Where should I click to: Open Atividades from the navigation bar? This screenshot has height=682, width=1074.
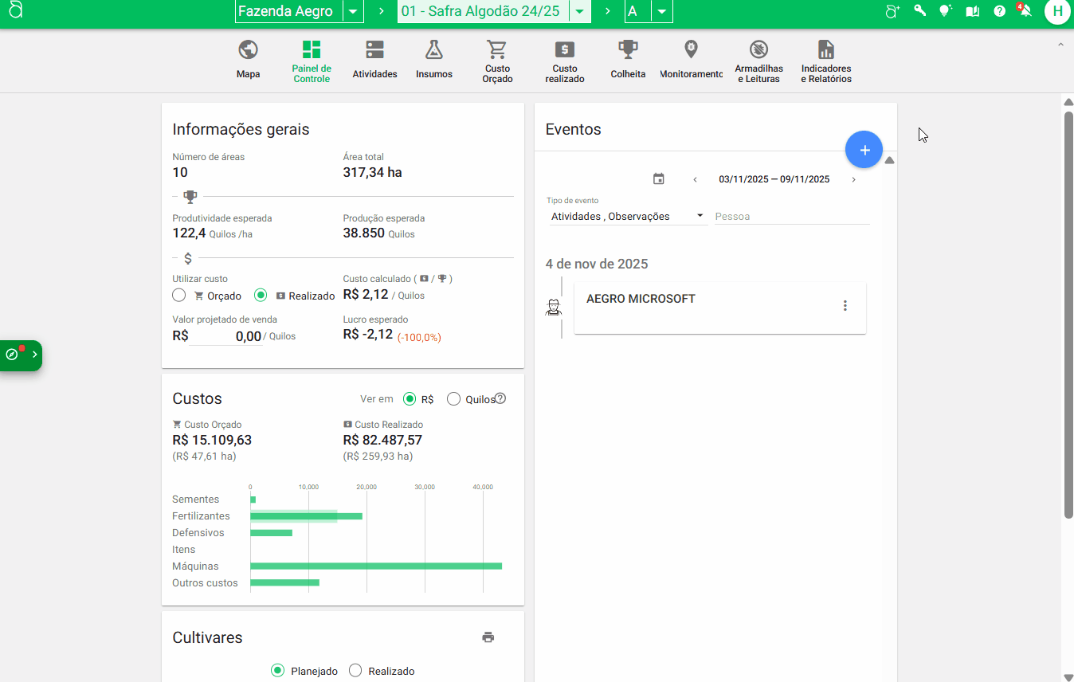coord(374,51)
